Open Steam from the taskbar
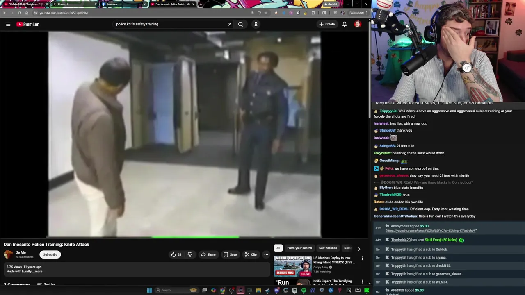The image size is (525, 295). [x=267, y=290]
